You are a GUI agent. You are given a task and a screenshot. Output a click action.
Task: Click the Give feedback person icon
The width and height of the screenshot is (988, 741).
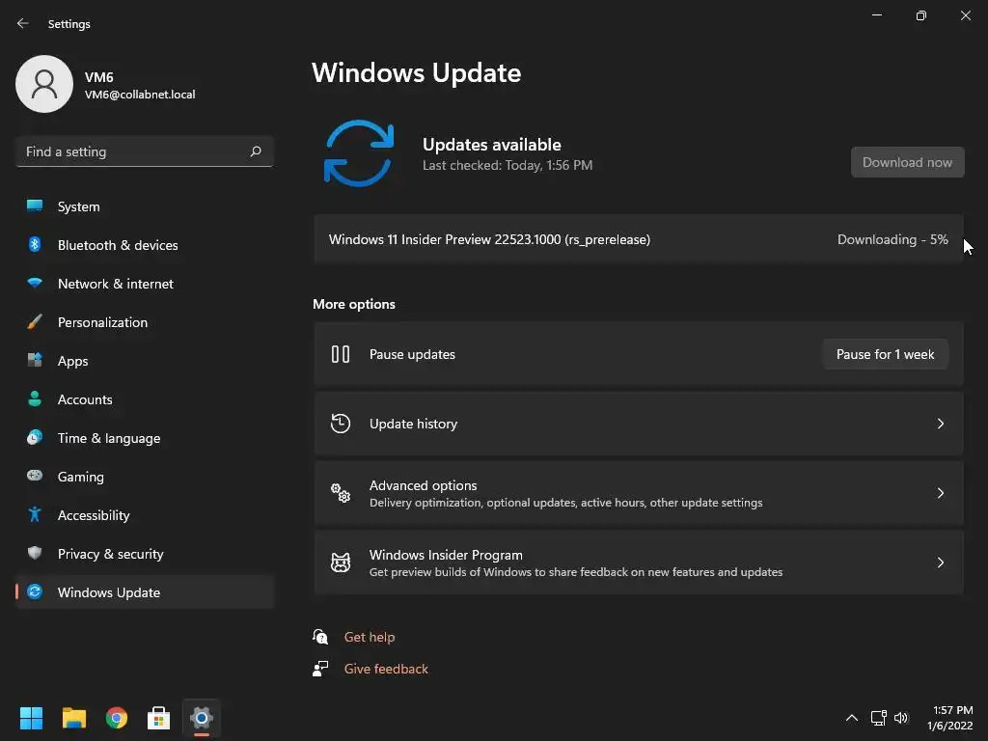click(x=320, y=669)
